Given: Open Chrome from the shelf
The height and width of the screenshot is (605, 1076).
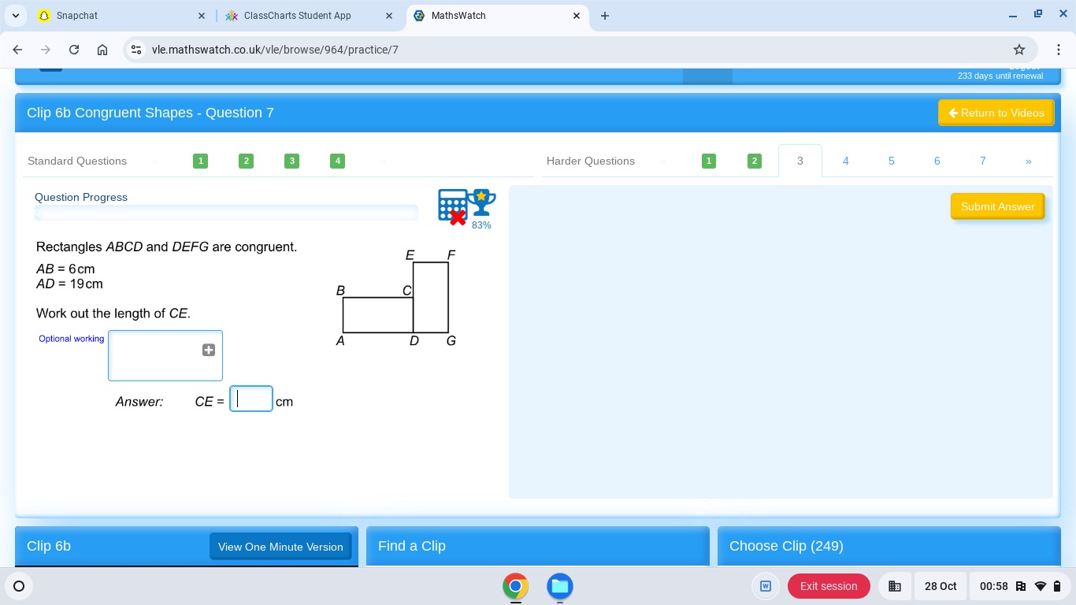Looking at the screenshot, I should click(x=516, y=586).
